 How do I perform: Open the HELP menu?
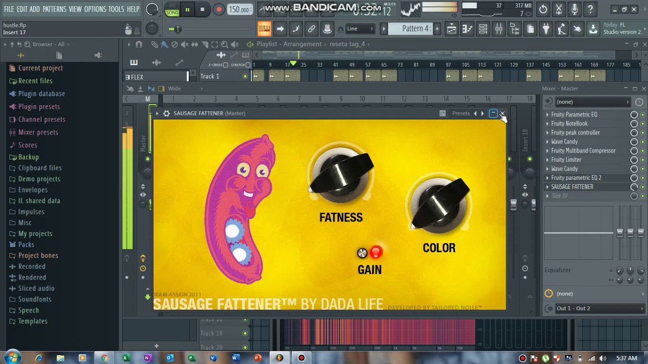[x=133, y=9]
